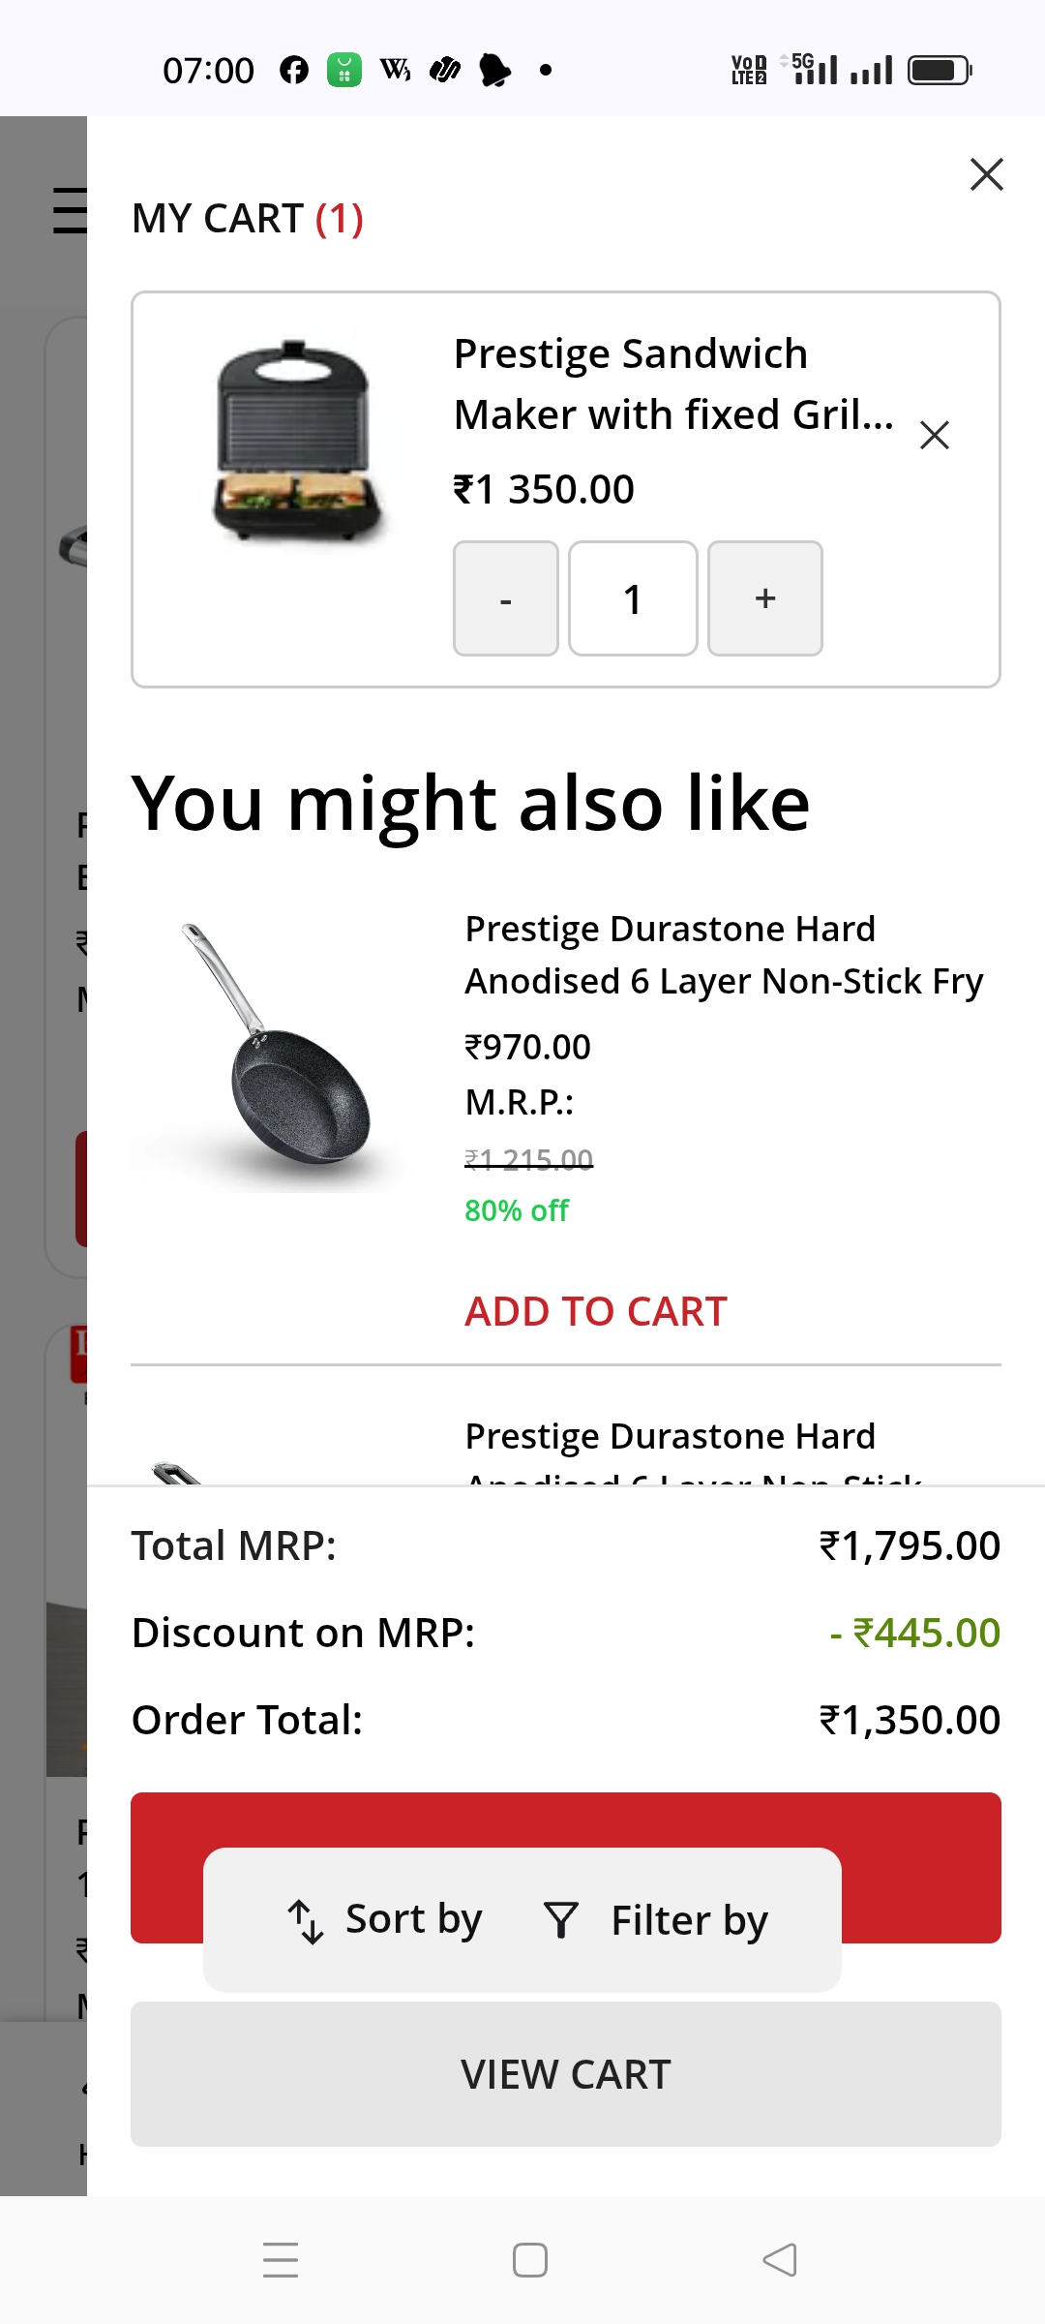Remove Prestige Sandwich Maker from cart
The image size is (1045, 2324).
[x=934, y=435]
